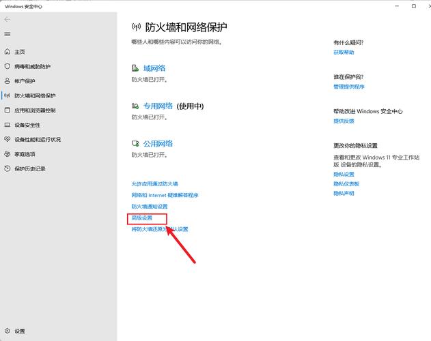Click the (使用中) label
The image size is (431, 341).
(190, 106)
